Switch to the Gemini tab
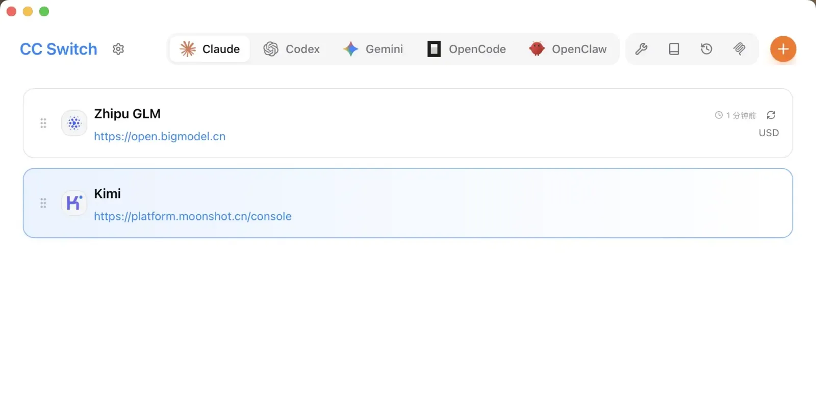The height and width of the screenshot is (402, 816). pos(373,49)
